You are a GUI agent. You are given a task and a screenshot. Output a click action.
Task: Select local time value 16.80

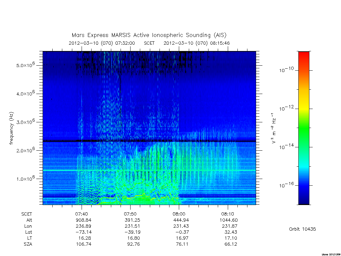point(133,238)
